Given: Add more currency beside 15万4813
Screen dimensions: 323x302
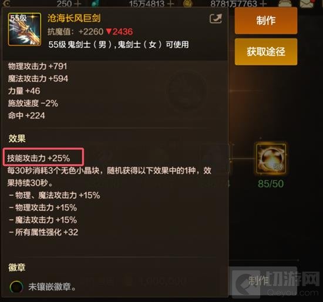Looking at the screenshot, I should click(170, 4).
